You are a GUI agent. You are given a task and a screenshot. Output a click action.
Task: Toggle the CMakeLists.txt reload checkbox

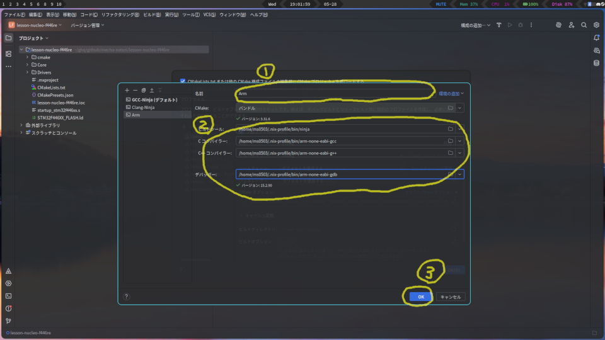coord(183,81)
